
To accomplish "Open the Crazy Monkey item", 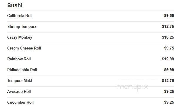I will coord(20,37).
